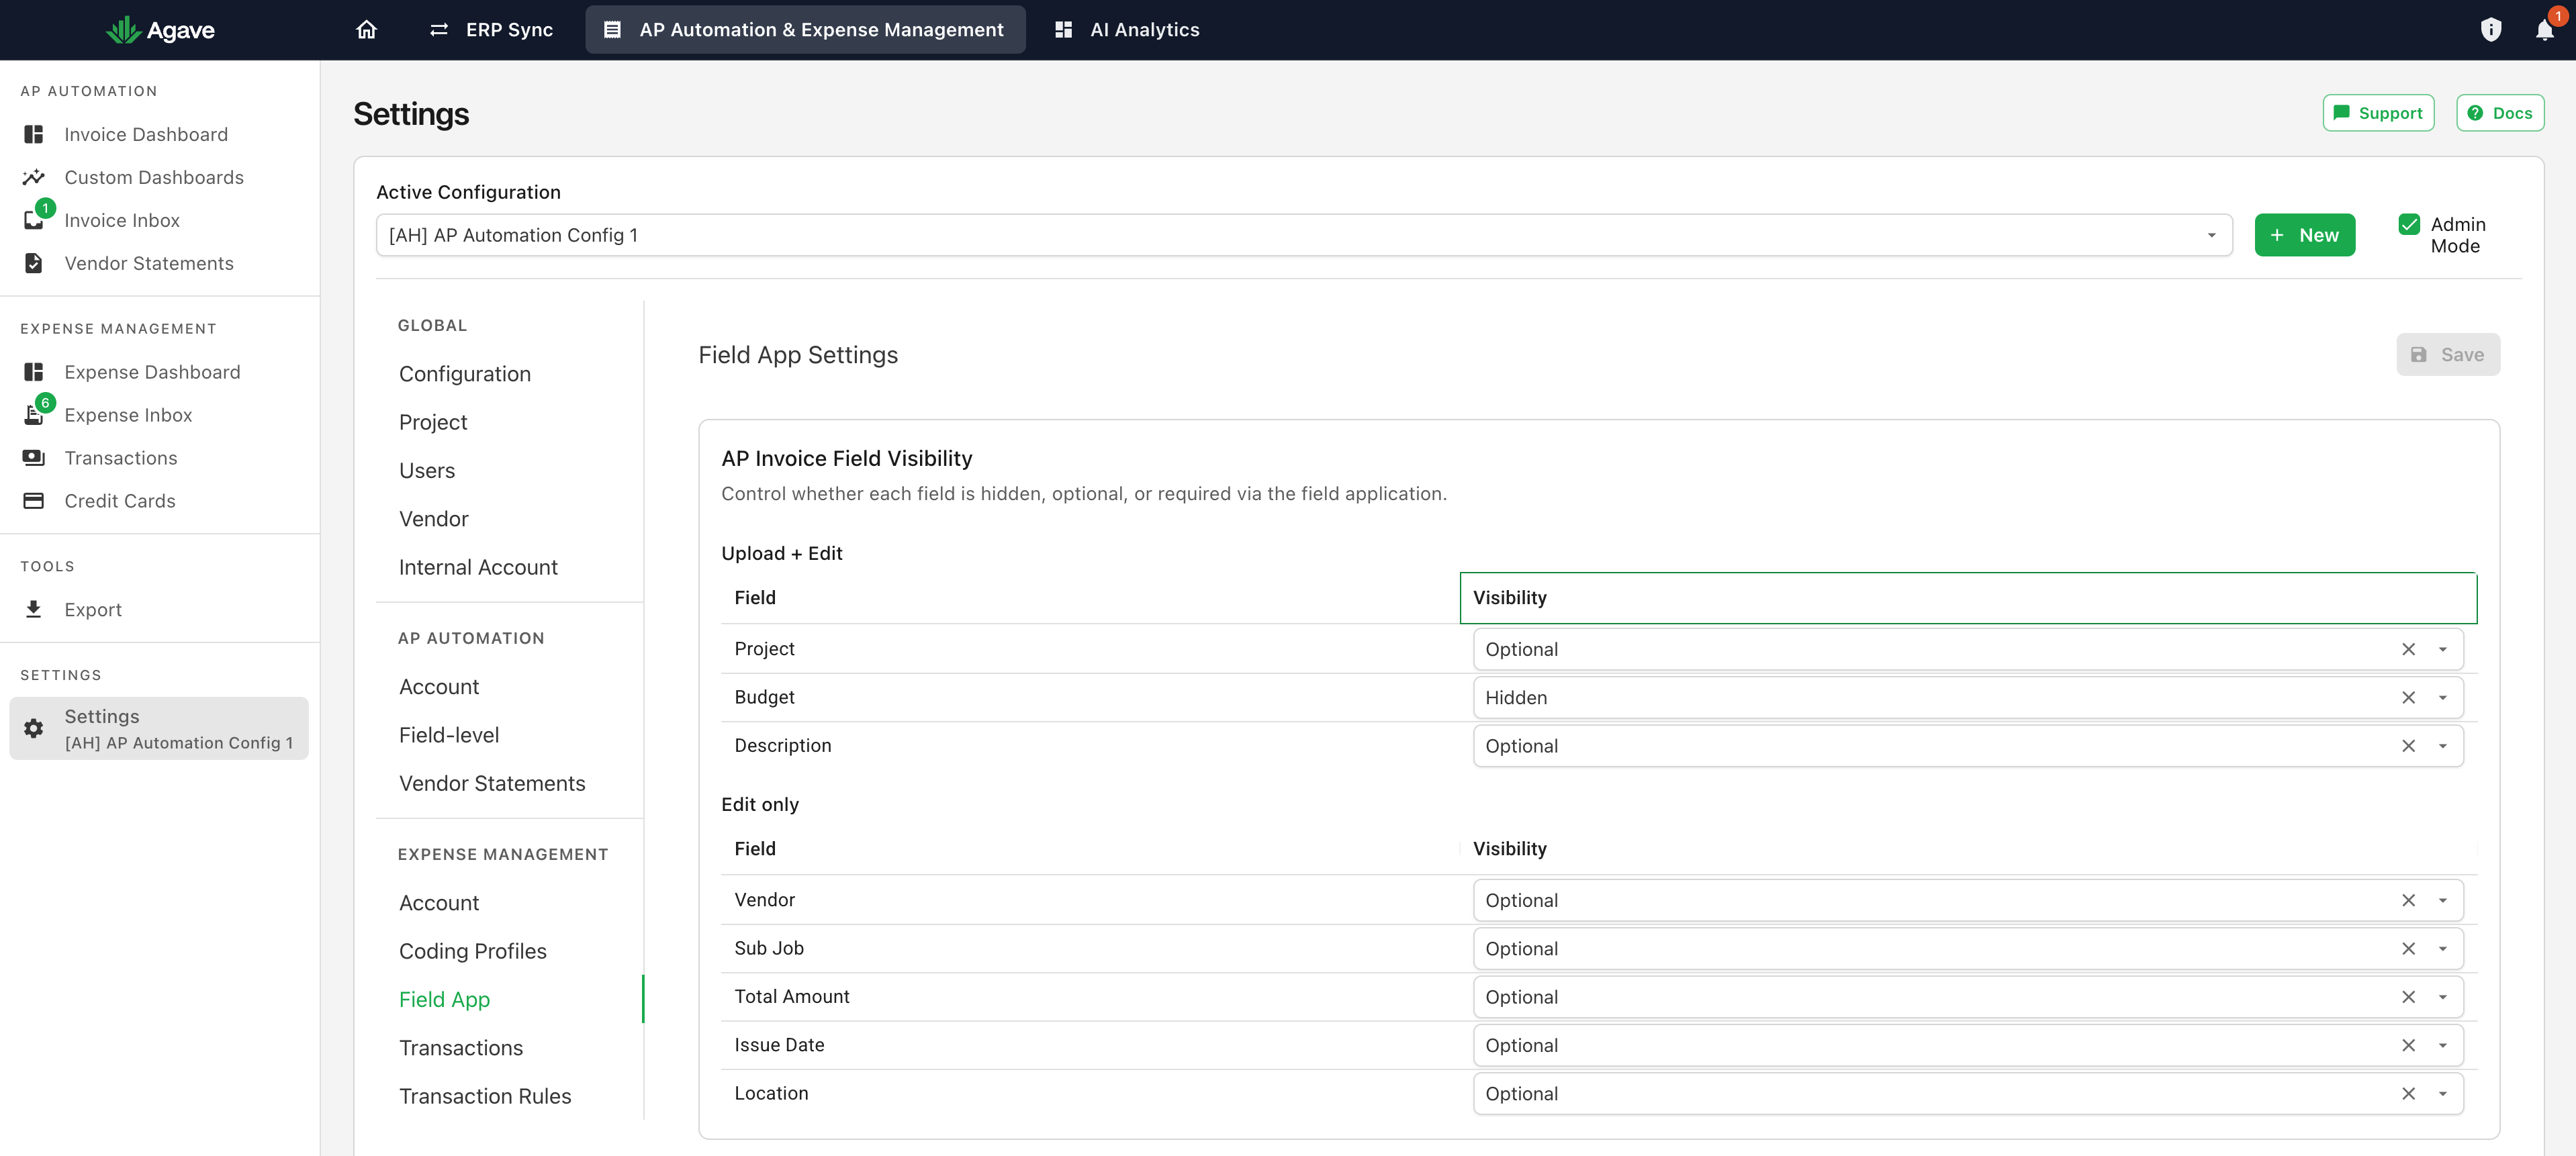Viewport: 2576px width, 1156px height.
Task: Click the Custom Dashboards chart icon
Action: 34,177
